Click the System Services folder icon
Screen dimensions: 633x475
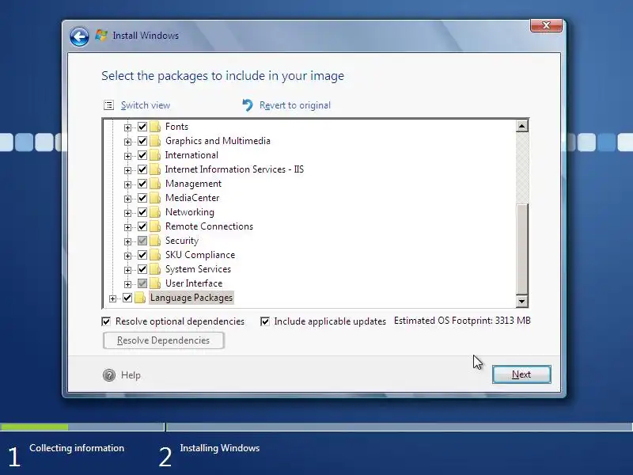155,269
